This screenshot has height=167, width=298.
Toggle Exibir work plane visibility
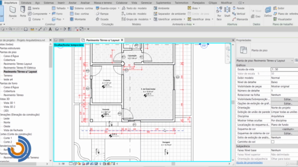(279, 8)
